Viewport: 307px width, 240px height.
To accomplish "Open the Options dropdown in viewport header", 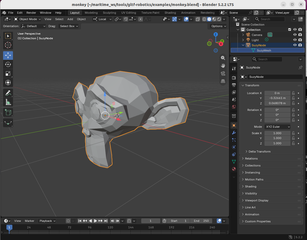I will tap(219, 26).
